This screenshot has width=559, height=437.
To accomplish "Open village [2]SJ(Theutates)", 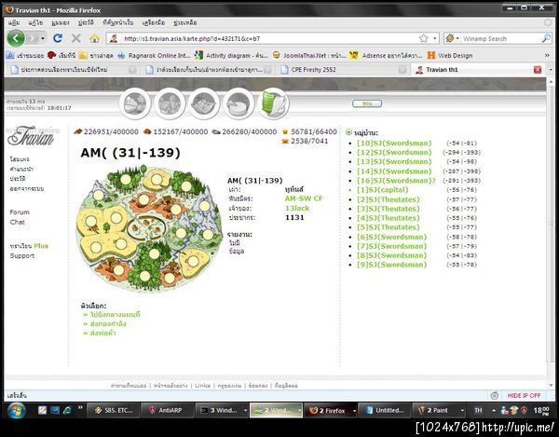I will 389,199.
